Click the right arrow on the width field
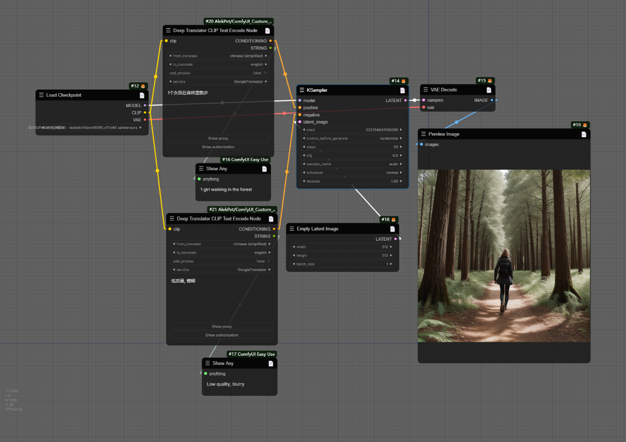Viewport: 626px width, 442px height. (391, 247)
